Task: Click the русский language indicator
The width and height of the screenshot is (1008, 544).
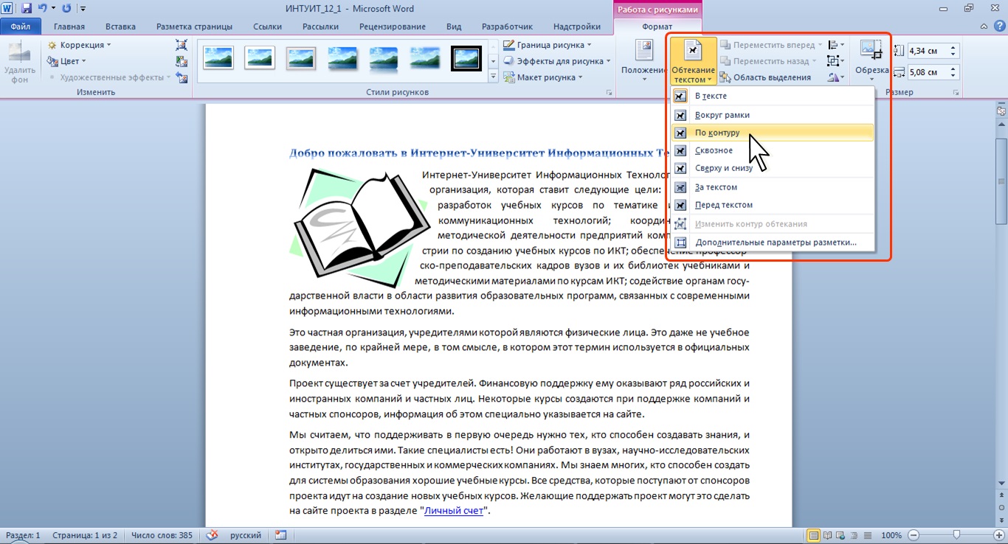Action: point(246,535)
